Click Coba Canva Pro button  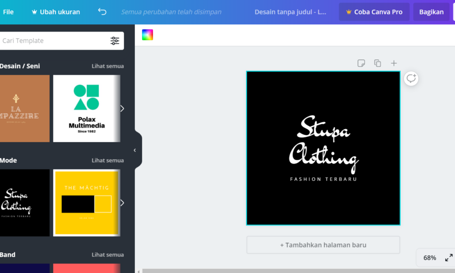pos(374,12)
